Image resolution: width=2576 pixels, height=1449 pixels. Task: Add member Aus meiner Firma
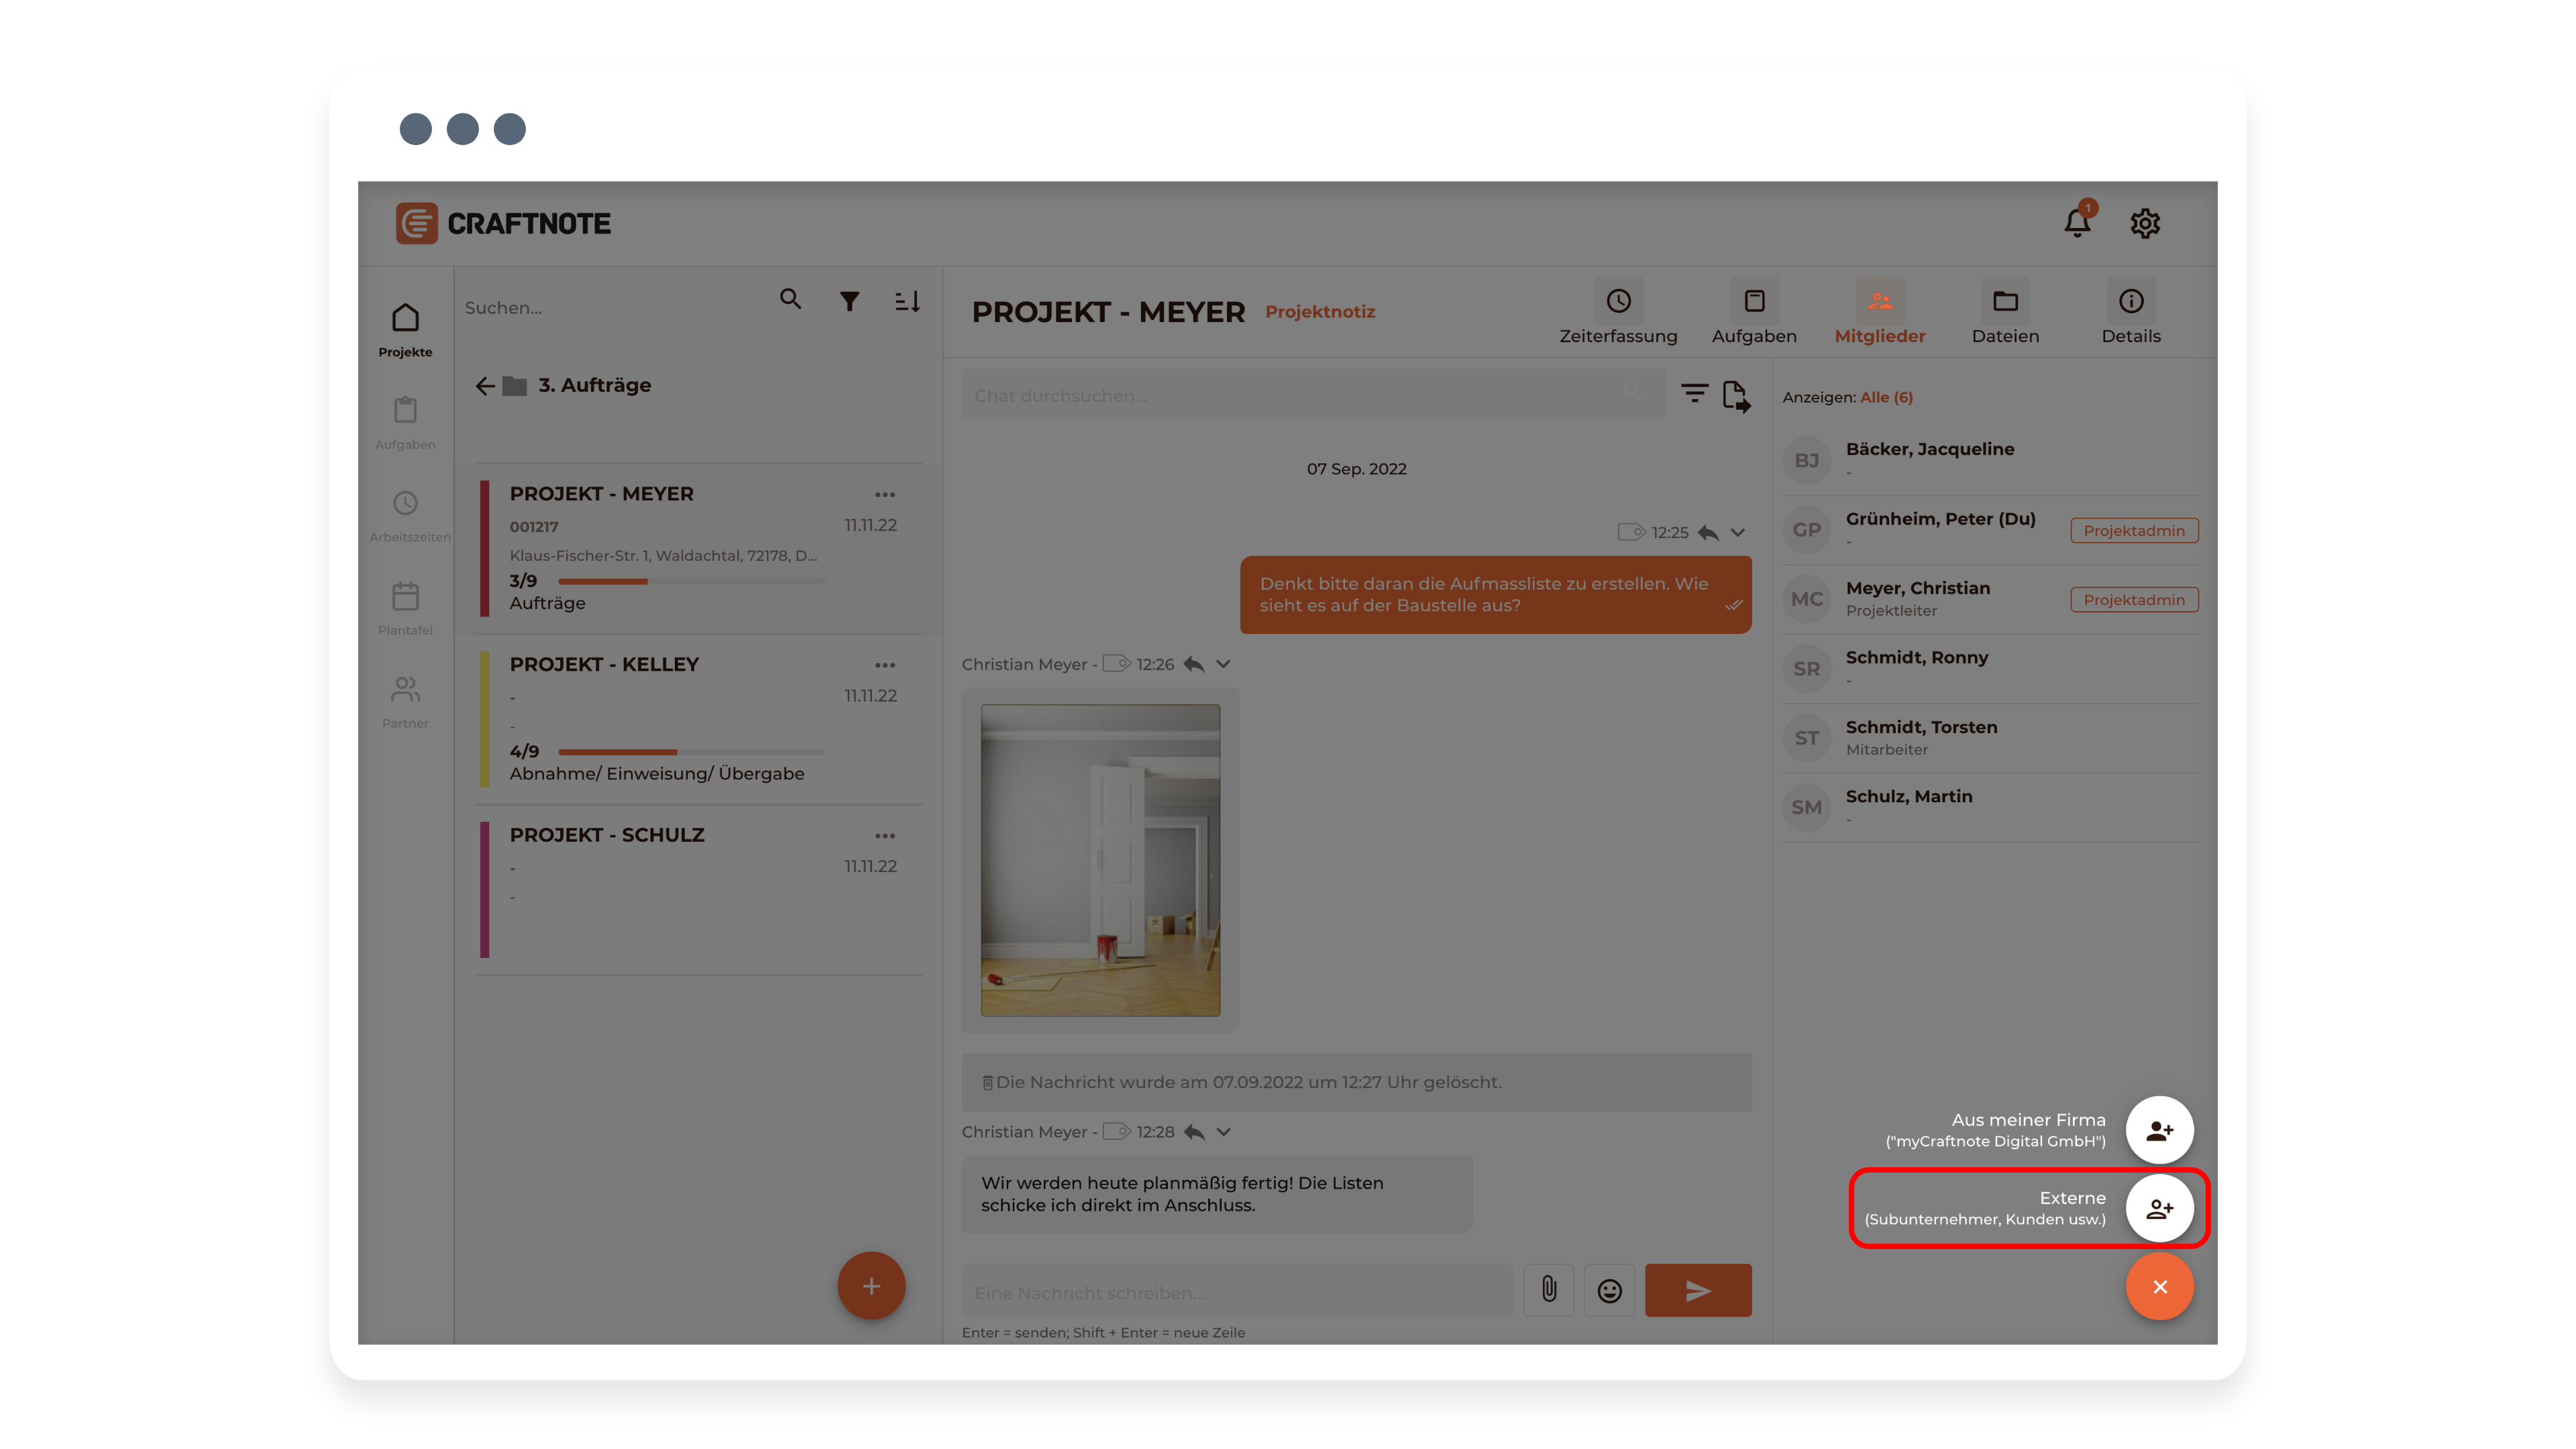coord(2160,1130)
